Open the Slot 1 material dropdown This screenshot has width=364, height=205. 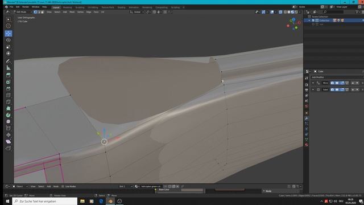126,186
